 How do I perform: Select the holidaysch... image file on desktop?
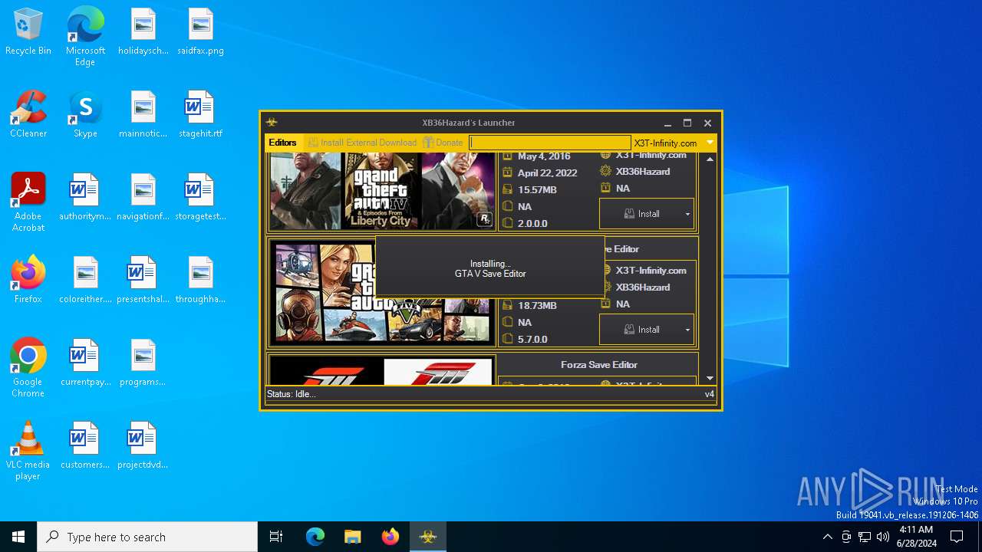click(x=143, y=33)
